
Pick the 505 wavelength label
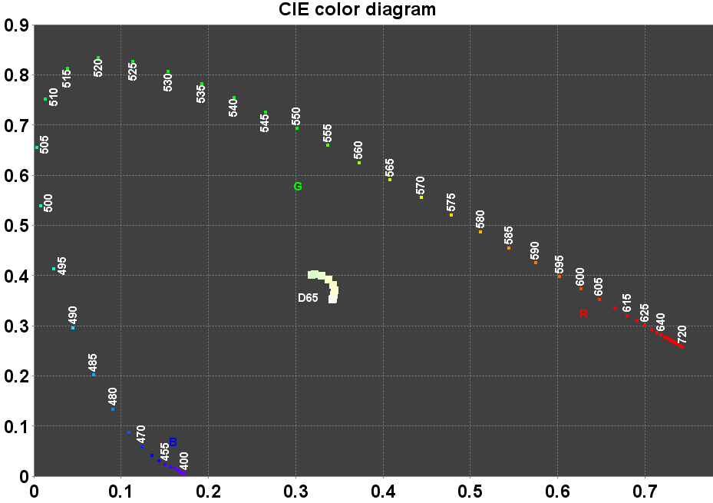(x=44, y=144)
